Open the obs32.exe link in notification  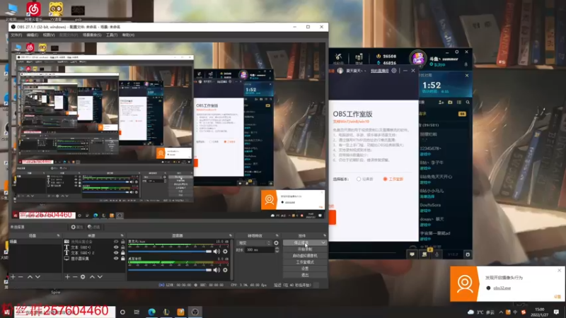point(502,288)
